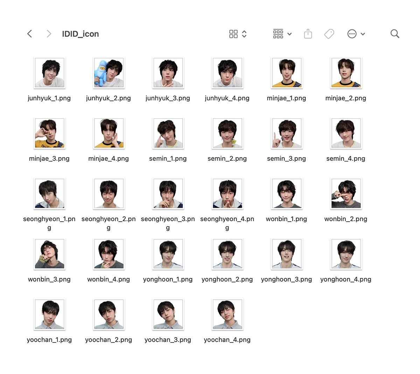This screenshot has width=420, height=374.
Task: Click the ellipsis More actions icon
Action: click(x=352, y=34)
